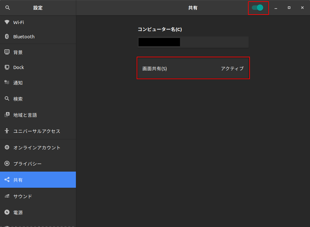Image resolution: width=310 pixels, height=227 pixels.
Task: Click the プライバシー circle icon
Action: [x=7, y=163]
